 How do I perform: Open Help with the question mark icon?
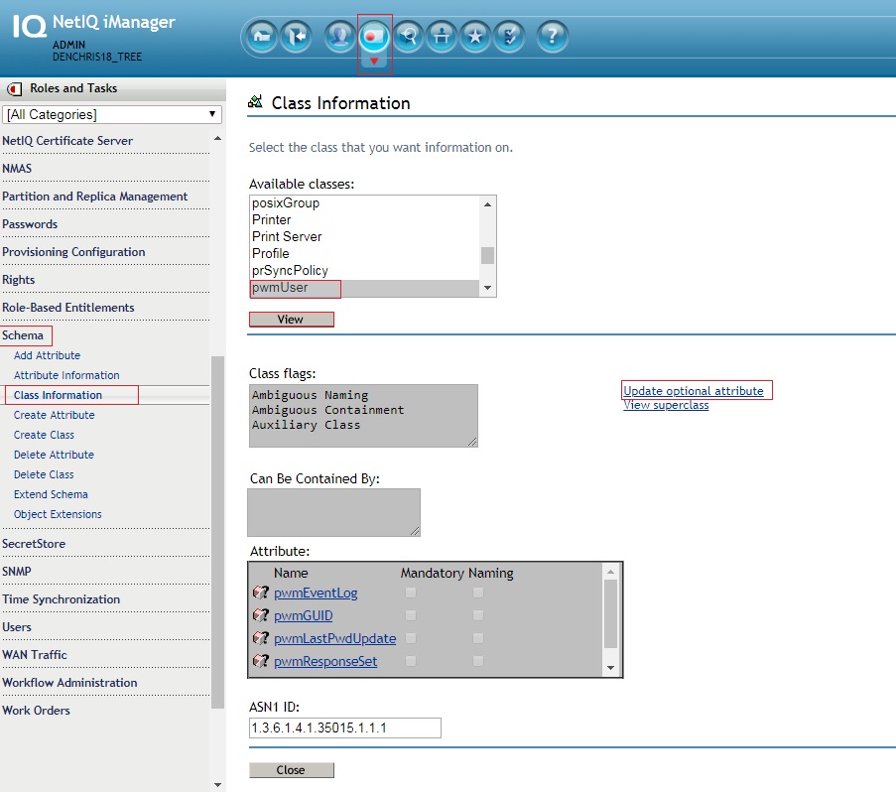[x=552, y=37]
